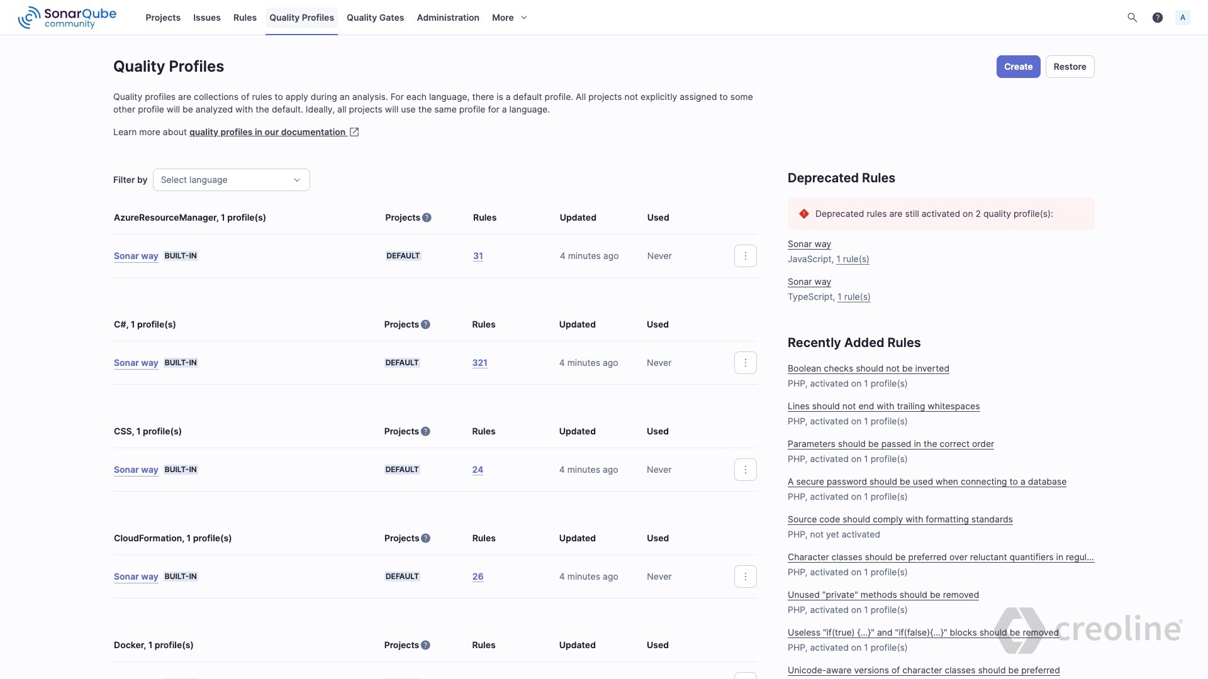Open rule Unicode-aware versions of character classes
The image size is (1208, 679).
click(x=924, y=670)
